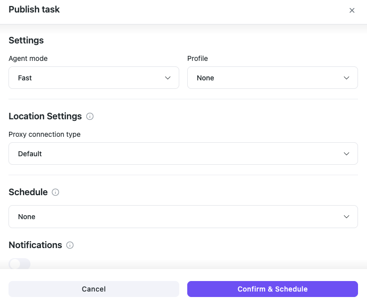The image size is (367, 305).
Task: Click the chevron arrow in Profile field
Action: click(x=347, y=78)
